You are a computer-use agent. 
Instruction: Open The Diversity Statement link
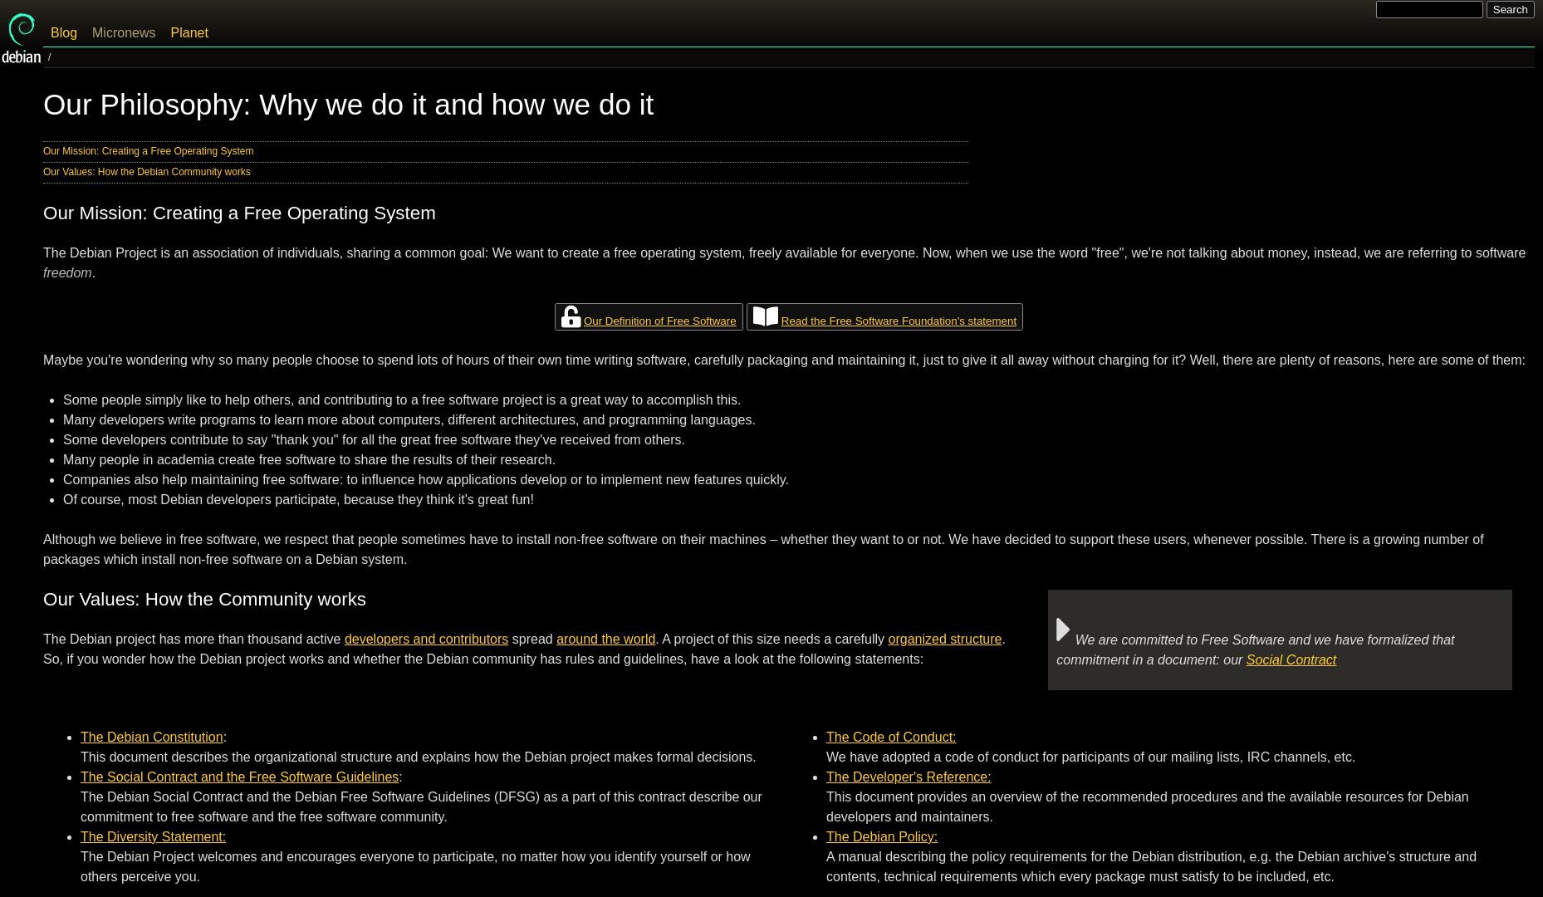pos(153,836)
